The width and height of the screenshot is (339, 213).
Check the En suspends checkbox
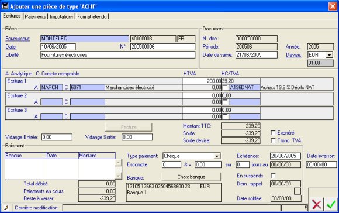273,176
